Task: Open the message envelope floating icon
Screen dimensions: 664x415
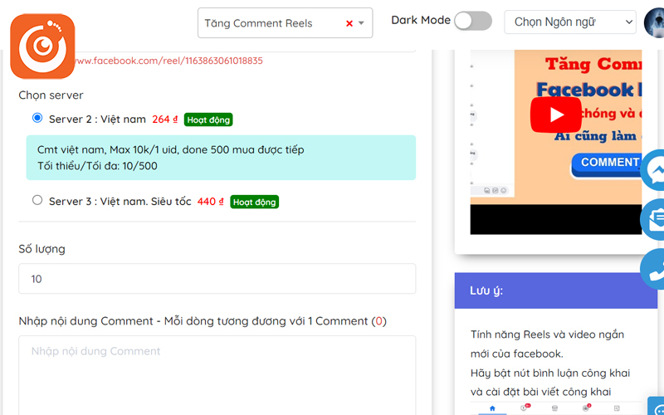Action: 653,219
